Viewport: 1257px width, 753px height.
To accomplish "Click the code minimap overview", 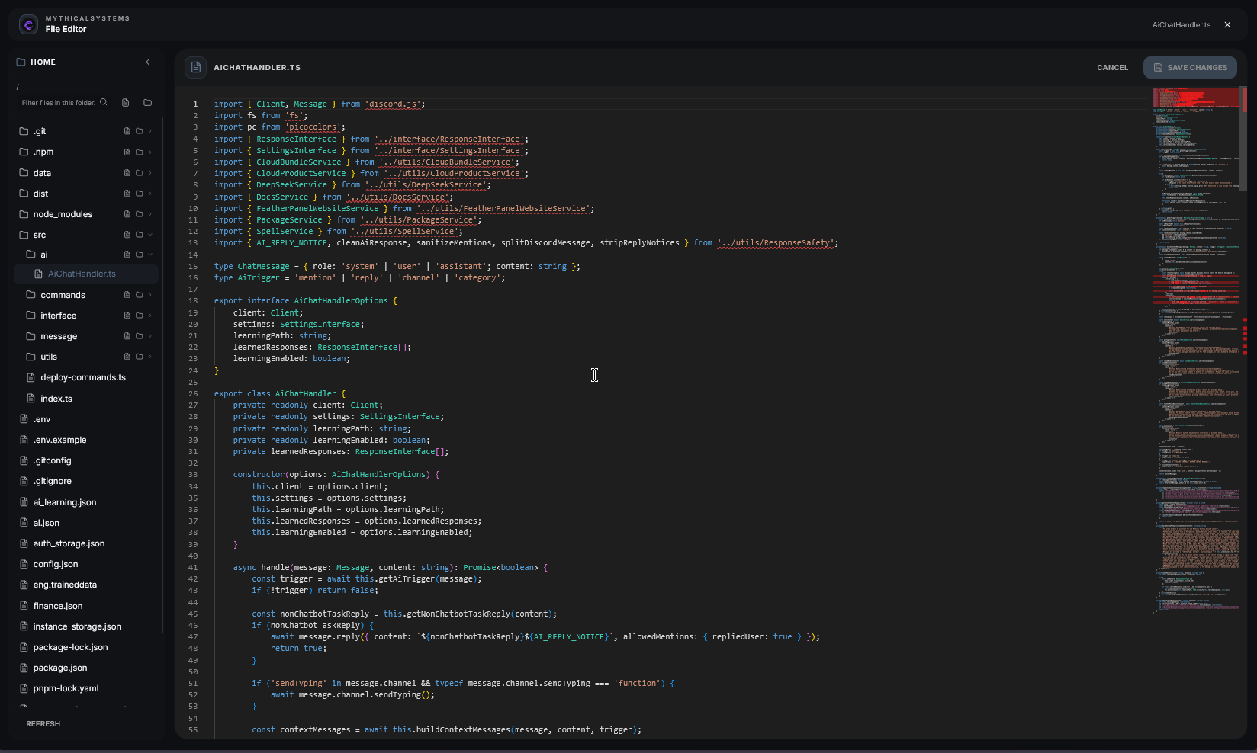I will tap(1195, 351).
